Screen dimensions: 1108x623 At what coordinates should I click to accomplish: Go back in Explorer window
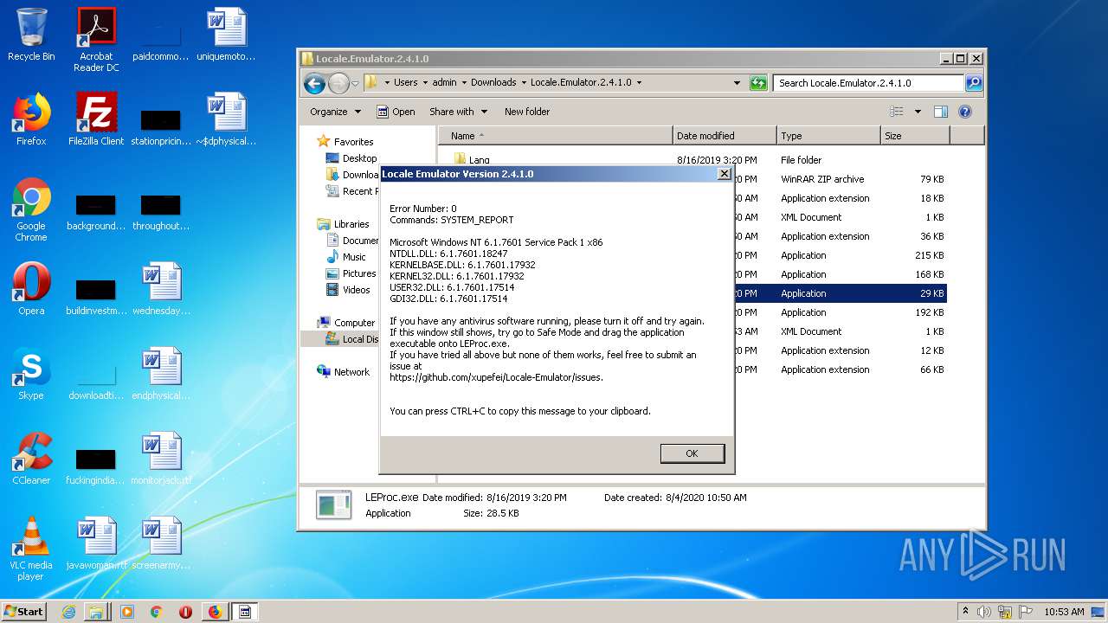point(315,83)
